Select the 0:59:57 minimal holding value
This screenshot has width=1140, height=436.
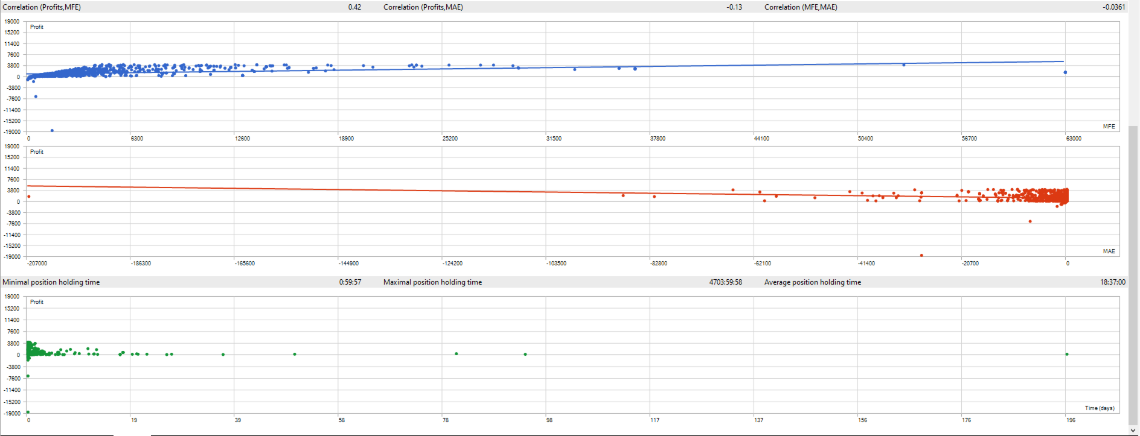pos(350,282)
